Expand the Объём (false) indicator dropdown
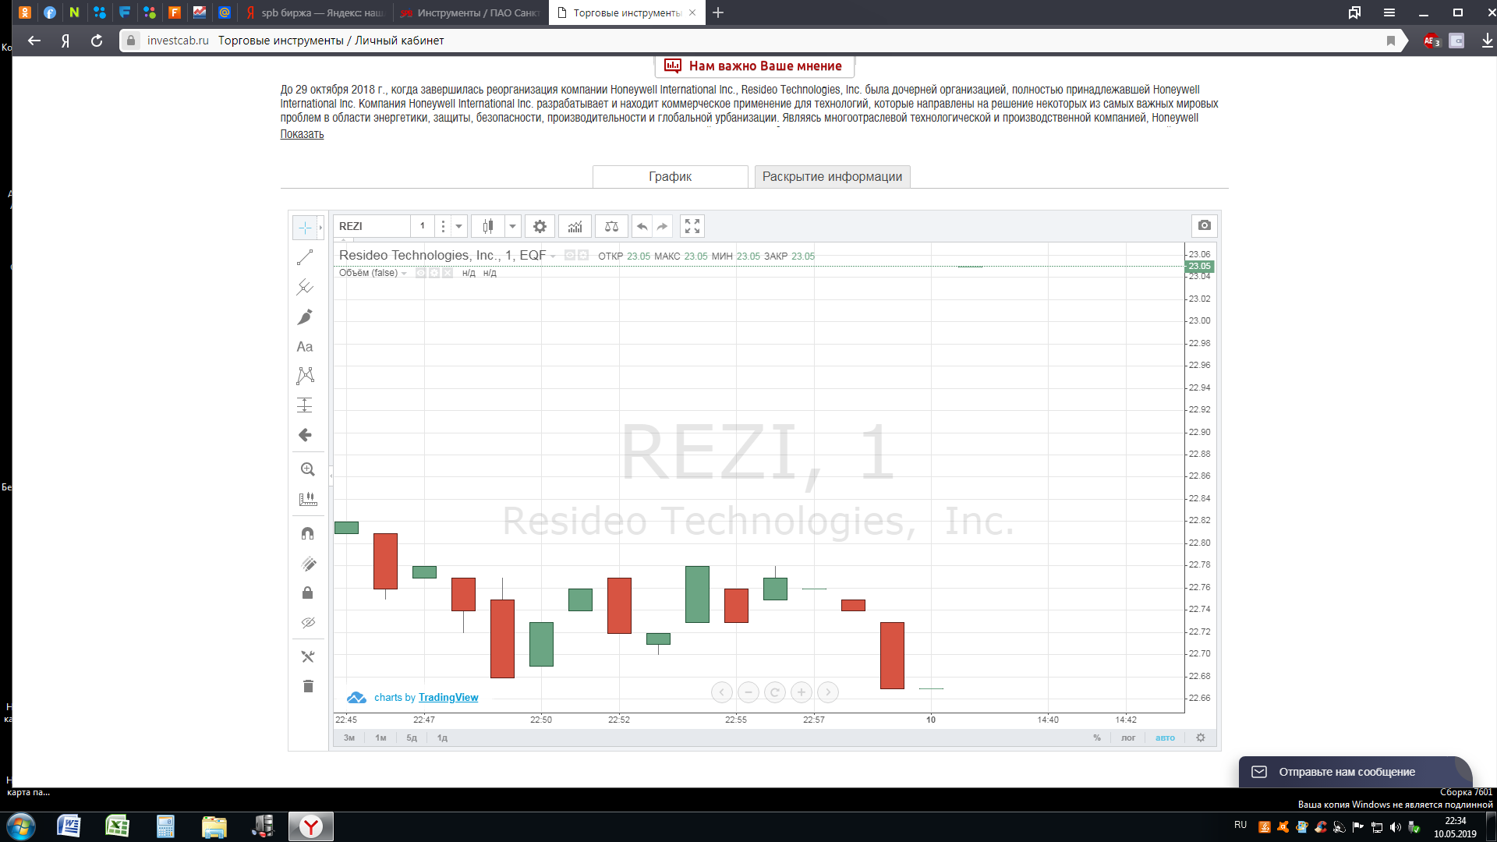1497x842 pixels. [x=404, y=274]
